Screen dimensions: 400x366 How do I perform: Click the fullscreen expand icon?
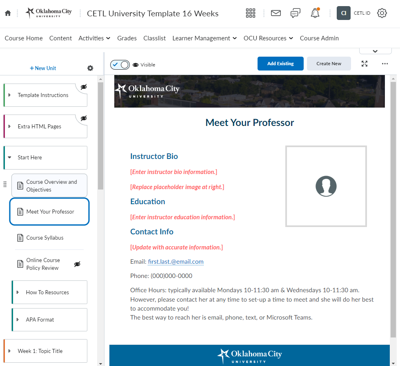pyautogui.click(x=364, y=64)
